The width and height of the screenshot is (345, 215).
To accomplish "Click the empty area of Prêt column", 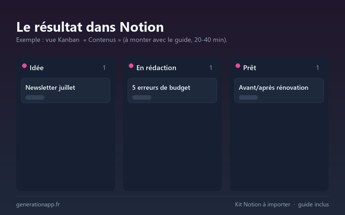I will point(279,146).
